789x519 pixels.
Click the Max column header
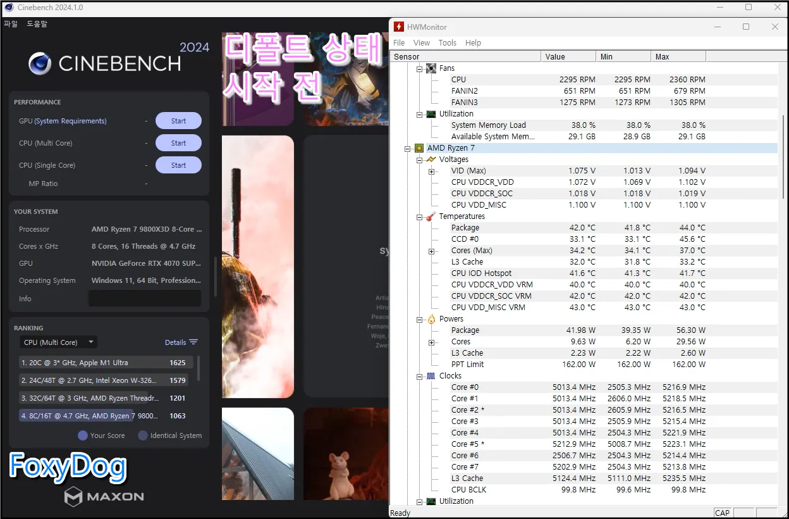click(678, 56)
